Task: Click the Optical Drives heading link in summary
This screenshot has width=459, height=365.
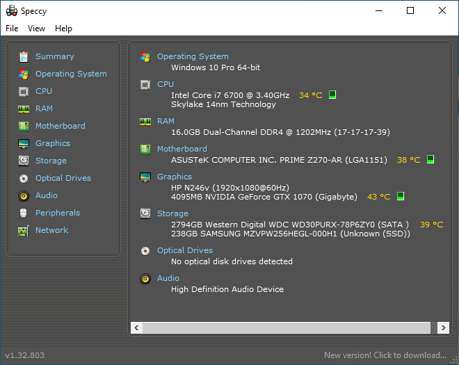Action: point(185,250)
